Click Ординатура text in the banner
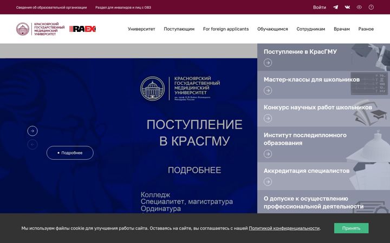The height and width of the screenshot is (243, 390). pyautogui.click(x=161, y=208)
